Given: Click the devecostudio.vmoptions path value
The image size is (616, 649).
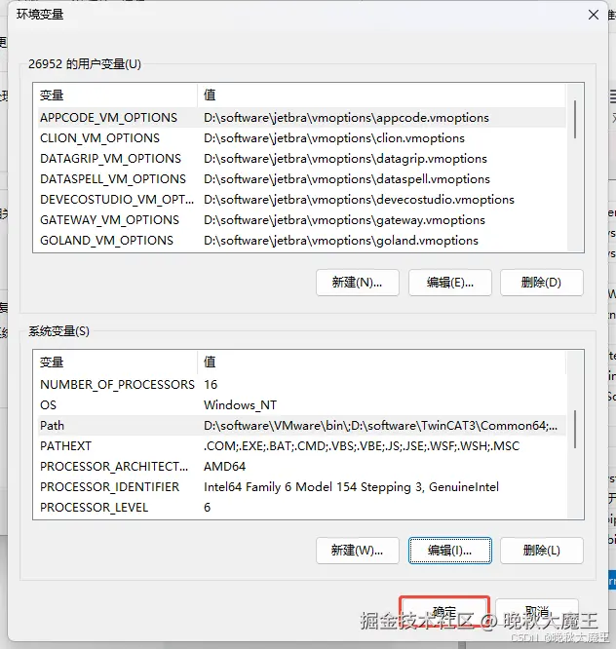Looking at the screenshot, I should point(359,200).
